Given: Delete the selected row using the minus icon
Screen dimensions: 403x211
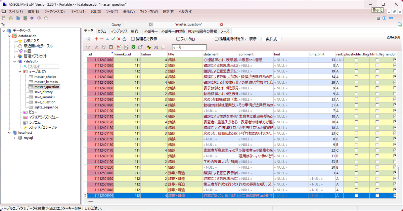Looking at the screenshot, I should pos(101,39).
